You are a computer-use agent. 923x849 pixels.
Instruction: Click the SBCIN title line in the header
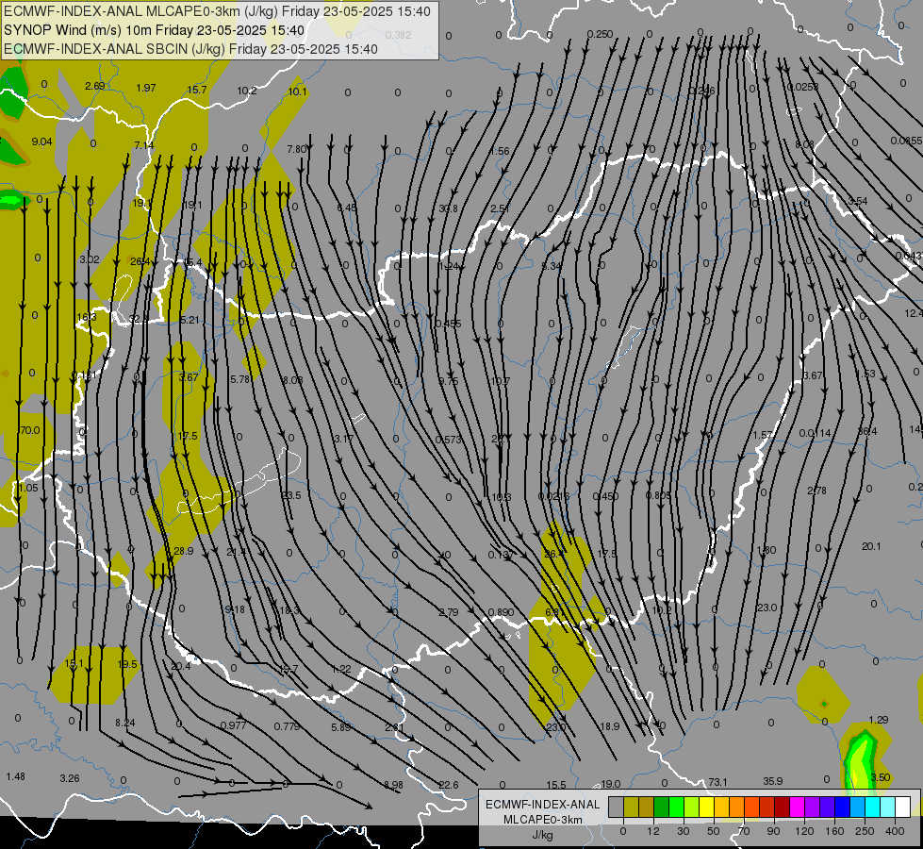(190, 49)
